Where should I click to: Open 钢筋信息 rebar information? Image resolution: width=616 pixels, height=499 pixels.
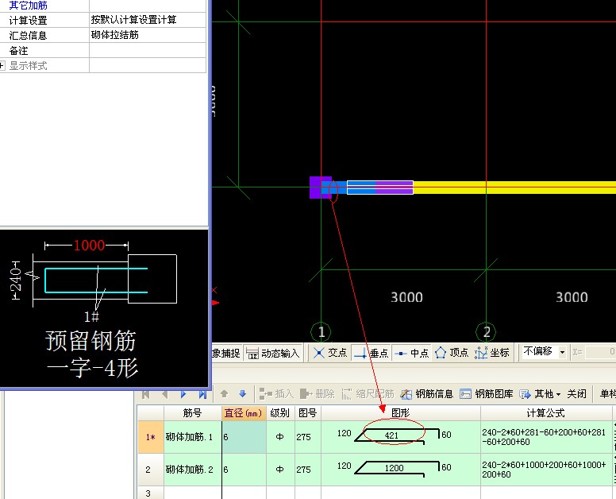[x=426, y=393]
